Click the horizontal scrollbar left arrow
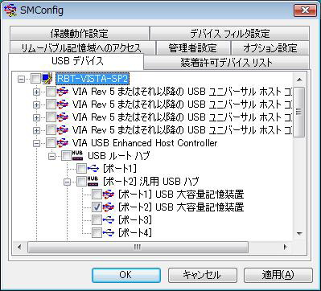Screen dimensions: 321x291 pos(19,247)
